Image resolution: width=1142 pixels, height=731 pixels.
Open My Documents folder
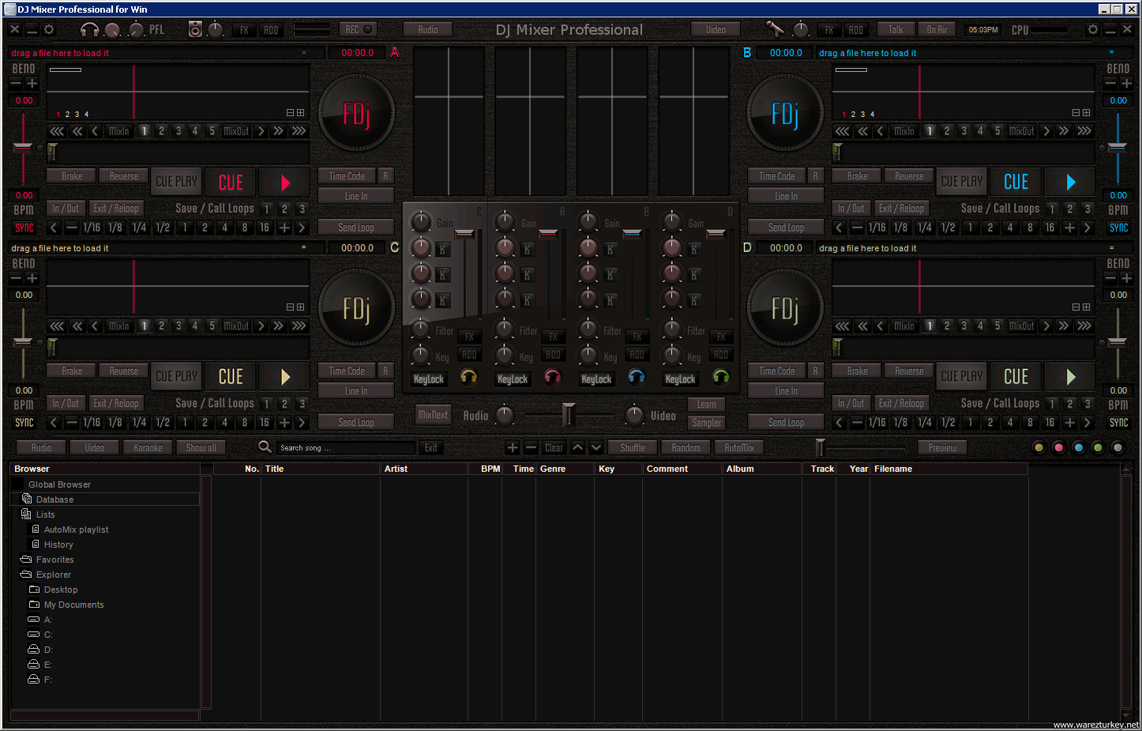pos(73,605)
